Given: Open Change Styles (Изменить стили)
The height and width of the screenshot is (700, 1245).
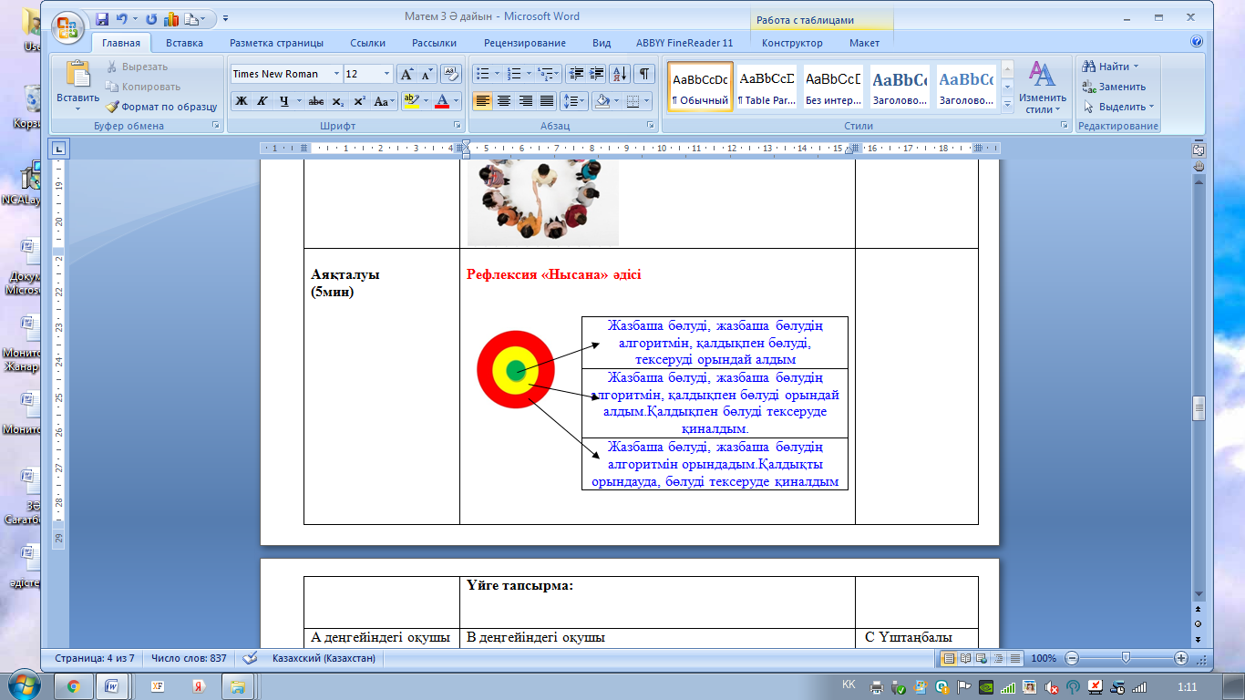Looking at the screenshot, I should pyautogui.click(x=1043, y=87).
